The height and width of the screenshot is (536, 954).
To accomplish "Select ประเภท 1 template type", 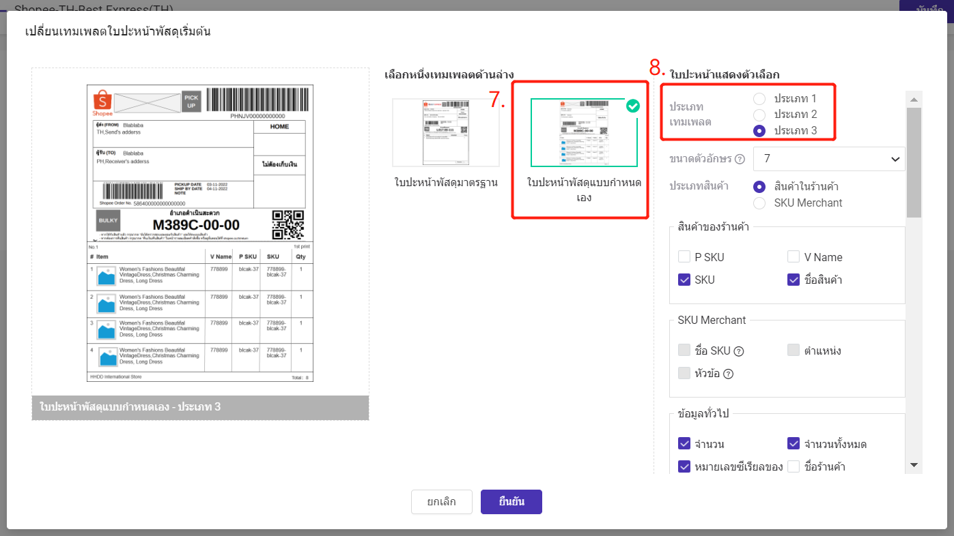I will click(x=759, y=99).
